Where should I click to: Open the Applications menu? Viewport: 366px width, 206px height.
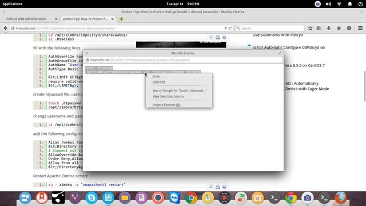tap(13, 4)
